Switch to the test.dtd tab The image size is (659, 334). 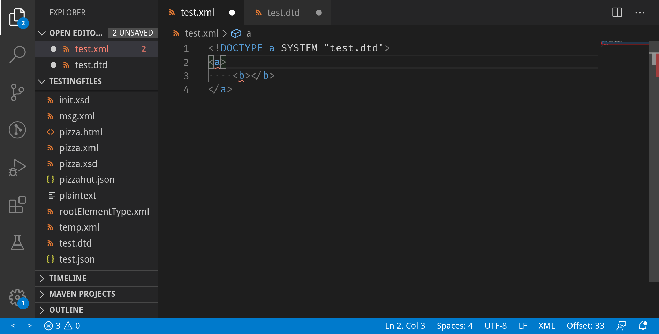(283, 13)
